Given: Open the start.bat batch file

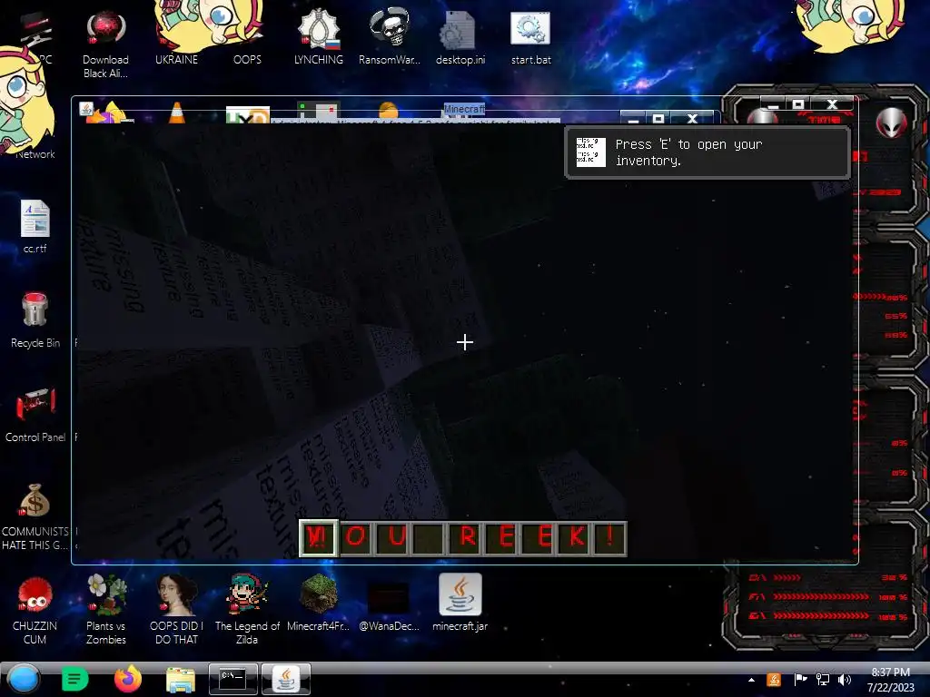Looking at the screenshot, I should [x=530, y=36].
